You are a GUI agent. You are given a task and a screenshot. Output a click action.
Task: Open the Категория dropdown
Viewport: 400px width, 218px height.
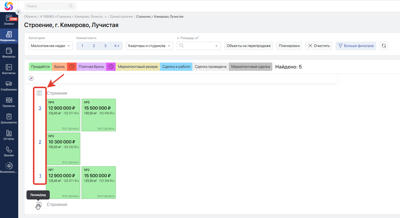[x=51, y=46]
